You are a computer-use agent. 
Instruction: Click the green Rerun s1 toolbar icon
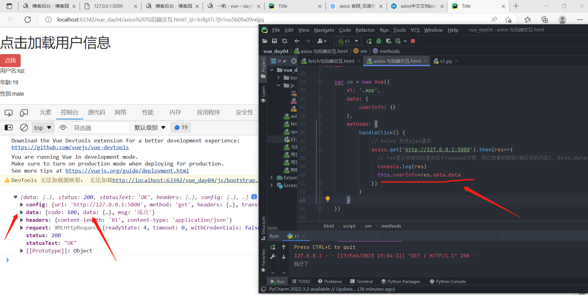point(369,41)
